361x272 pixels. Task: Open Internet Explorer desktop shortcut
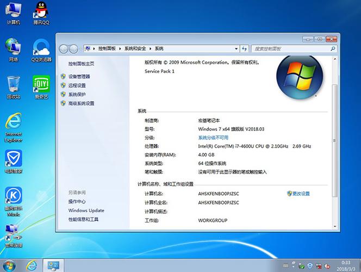(x=14, y=128)
